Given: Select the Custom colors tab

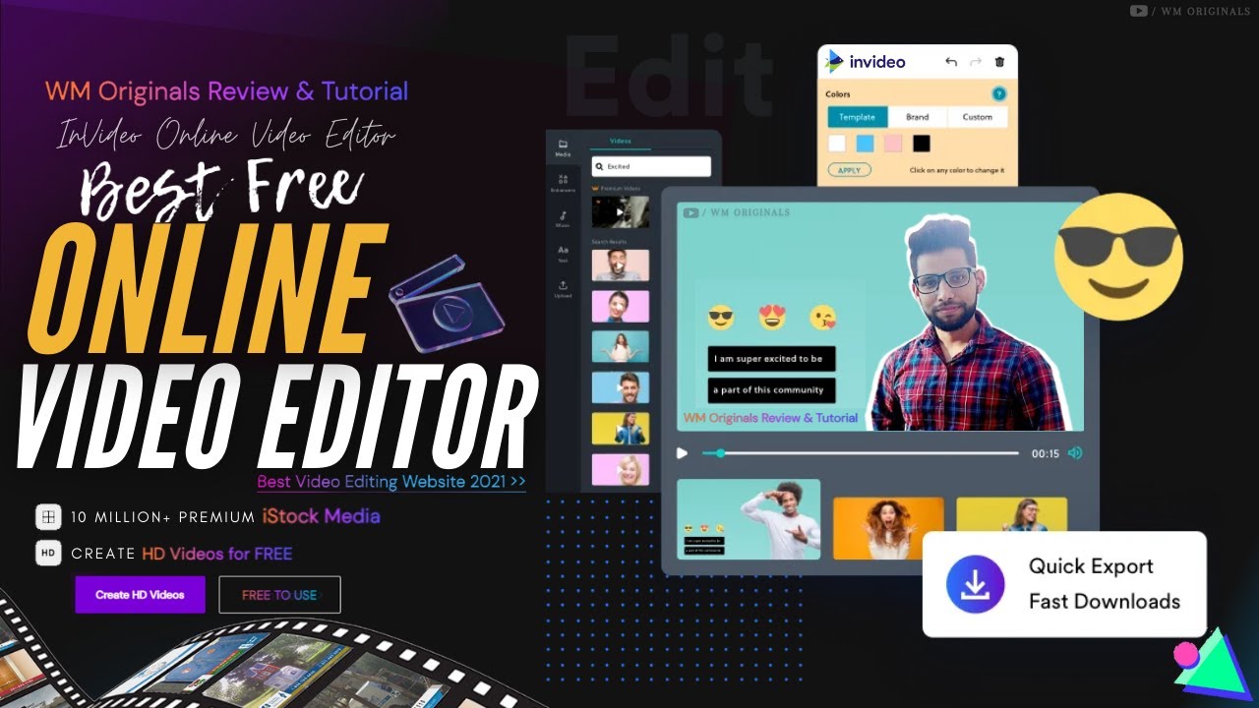Looking at the screenshot, I should pyautogui.click(x=977, y=117).
